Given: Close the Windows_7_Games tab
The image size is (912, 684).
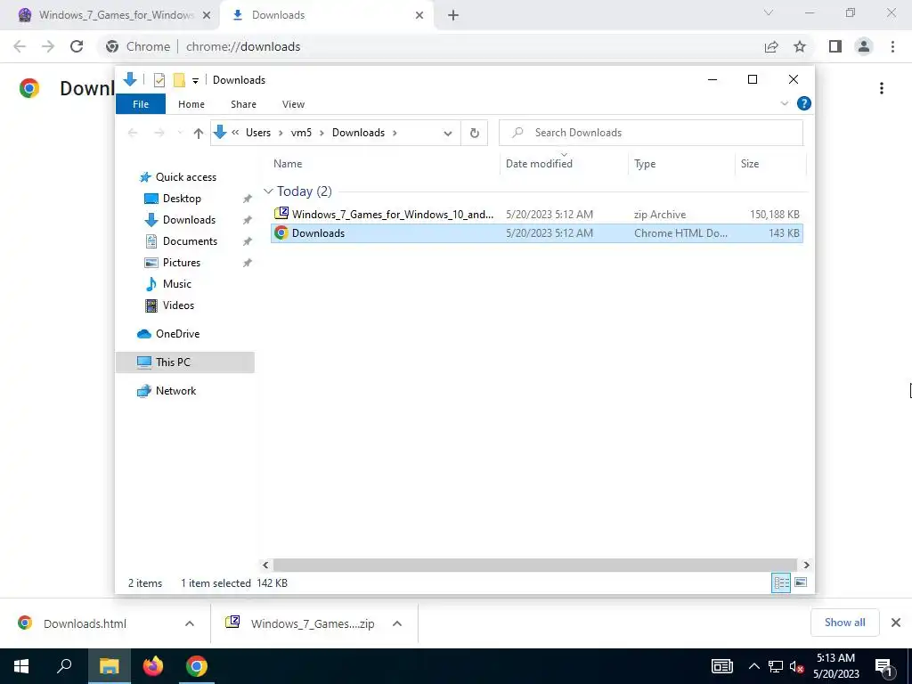Looking at the screenshot, I should point(207,15).
